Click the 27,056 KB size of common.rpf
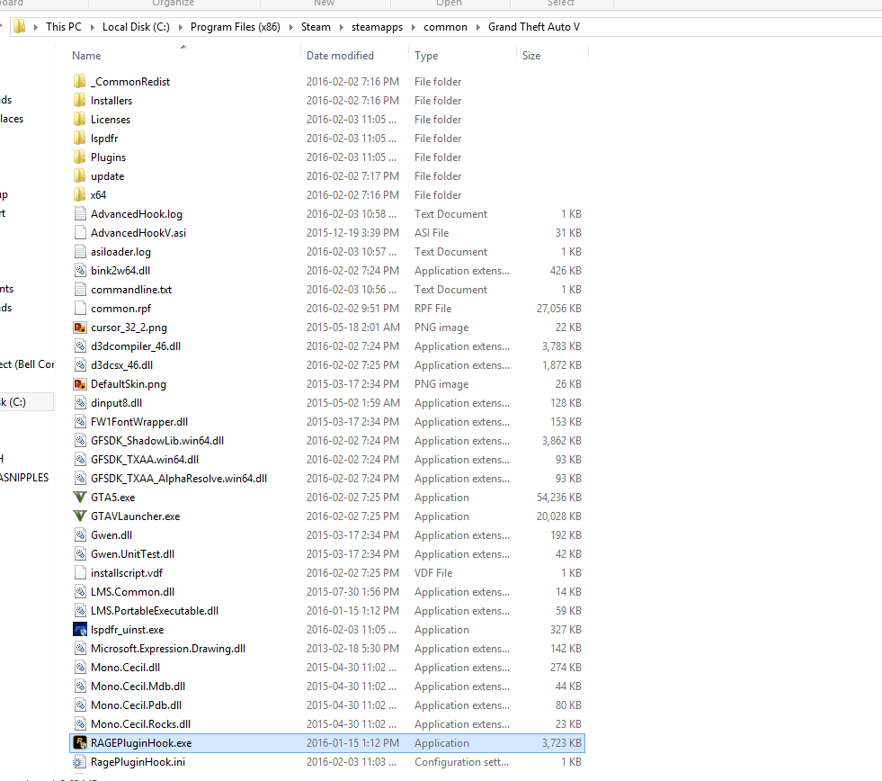Screen dimensions: 882x781 [558, 308]
